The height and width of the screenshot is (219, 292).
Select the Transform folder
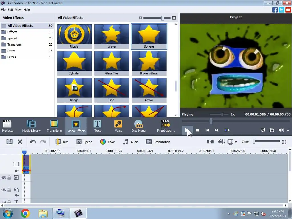click(x=27, y=44)
